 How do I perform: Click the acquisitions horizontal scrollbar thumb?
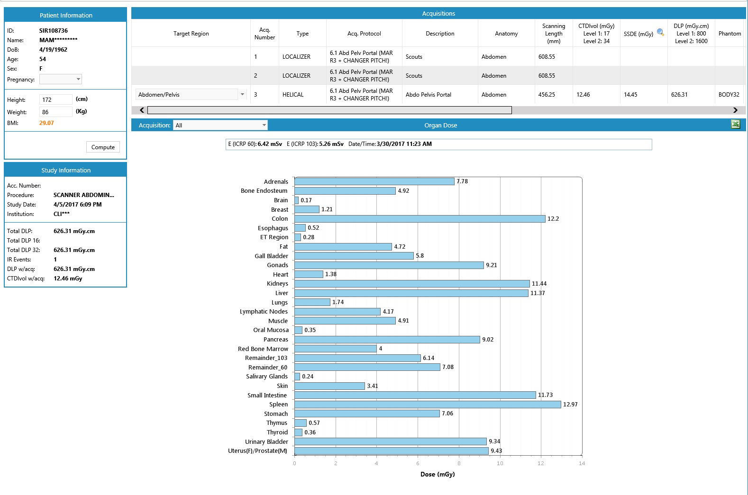[329, 110]
